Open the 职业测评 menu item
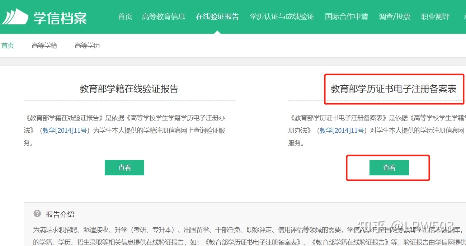 pyautogui.click(x=436, y=16)
